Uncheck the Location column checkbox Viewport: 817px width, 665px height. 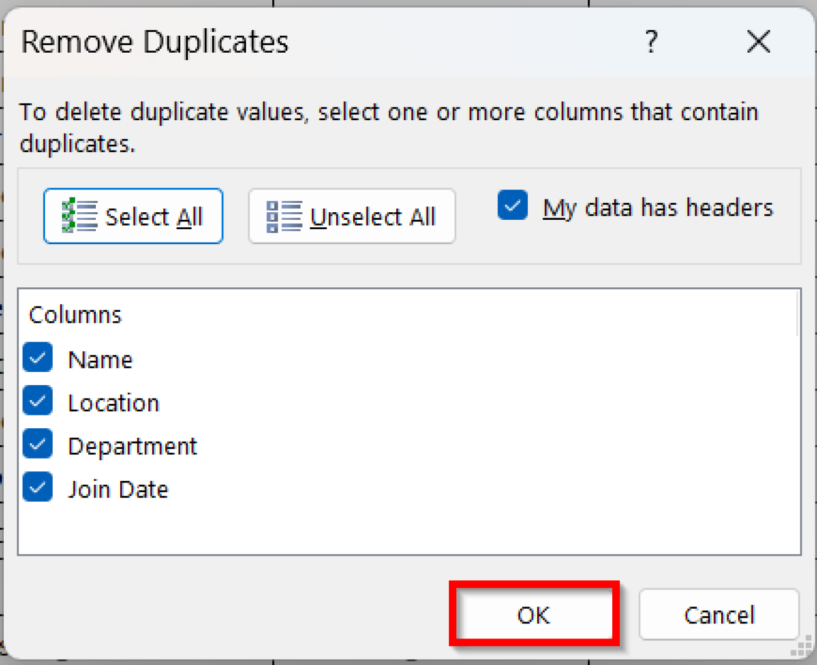[38, 401]
